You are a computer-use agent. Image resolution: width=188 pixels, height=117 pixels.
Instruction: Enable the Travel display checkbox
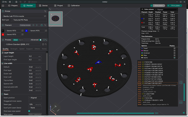click(x=174, y=48)
